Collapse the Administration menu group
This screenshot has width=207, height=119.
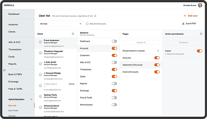point(31,99)
